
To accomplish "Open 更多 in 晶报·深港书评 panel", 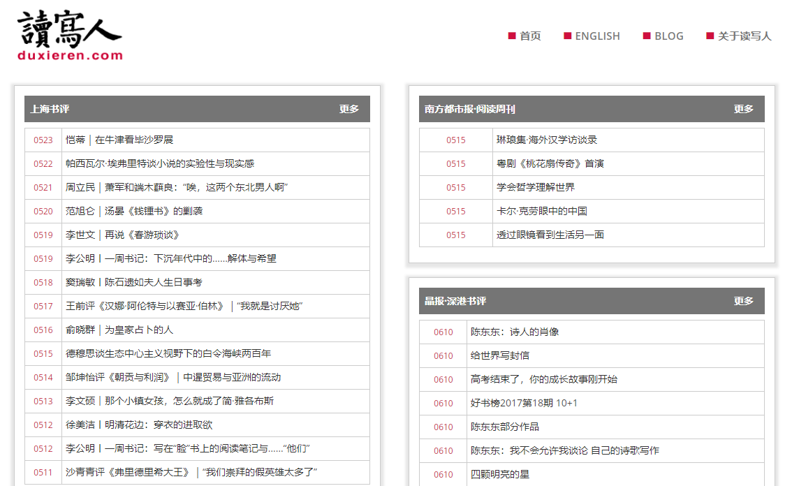I will [x=743, y=301].
